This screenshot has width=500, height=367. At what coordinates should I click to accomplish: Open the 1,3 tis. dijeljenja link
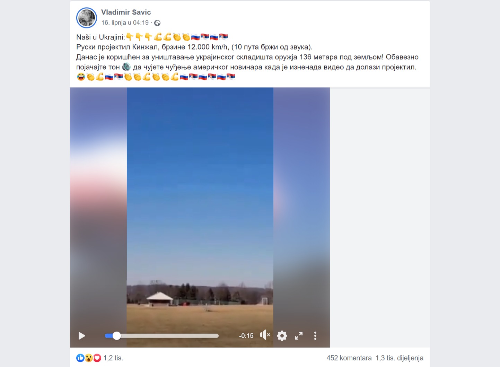tap(400, 358)
